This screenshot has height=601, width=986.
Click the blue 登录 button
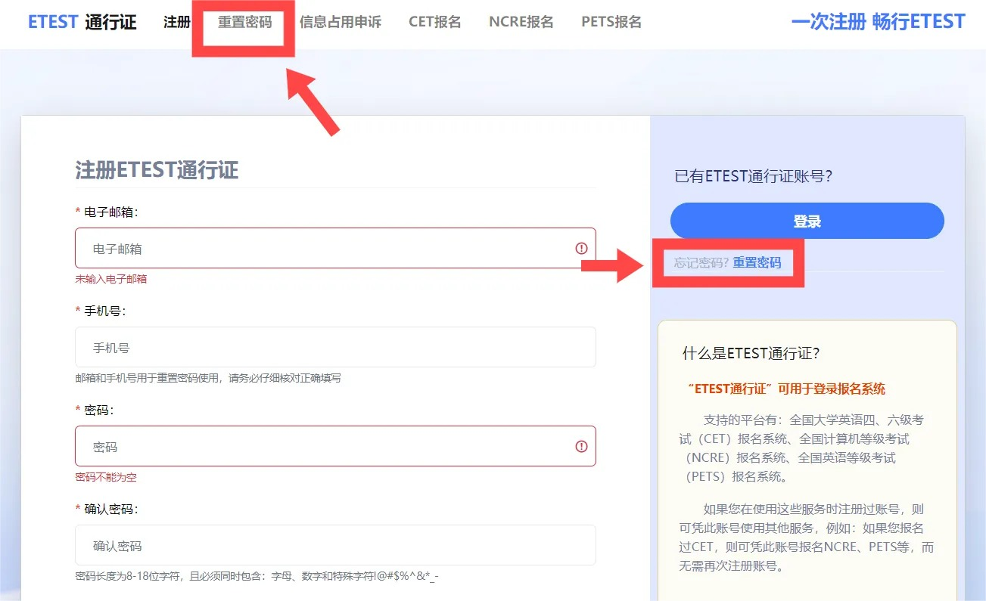tap(807, 221)
